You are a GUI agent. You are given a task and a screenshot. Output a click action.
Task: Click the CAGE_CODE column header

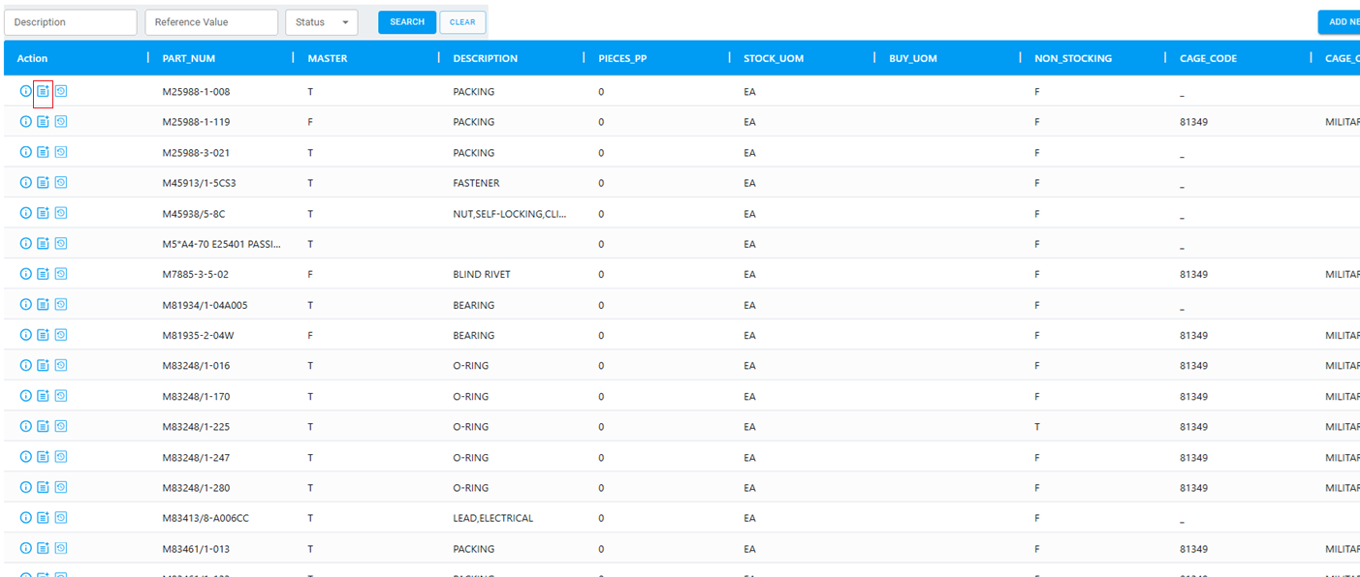click(1208, 58)
